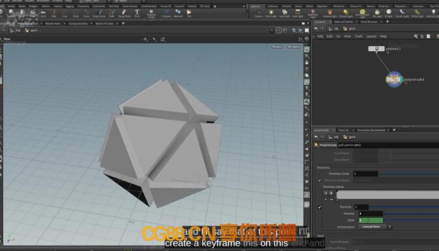The width and height of the screenshot is (439, 251).
Task: Open the Tools menu in network editor
Action: (358, 36)
